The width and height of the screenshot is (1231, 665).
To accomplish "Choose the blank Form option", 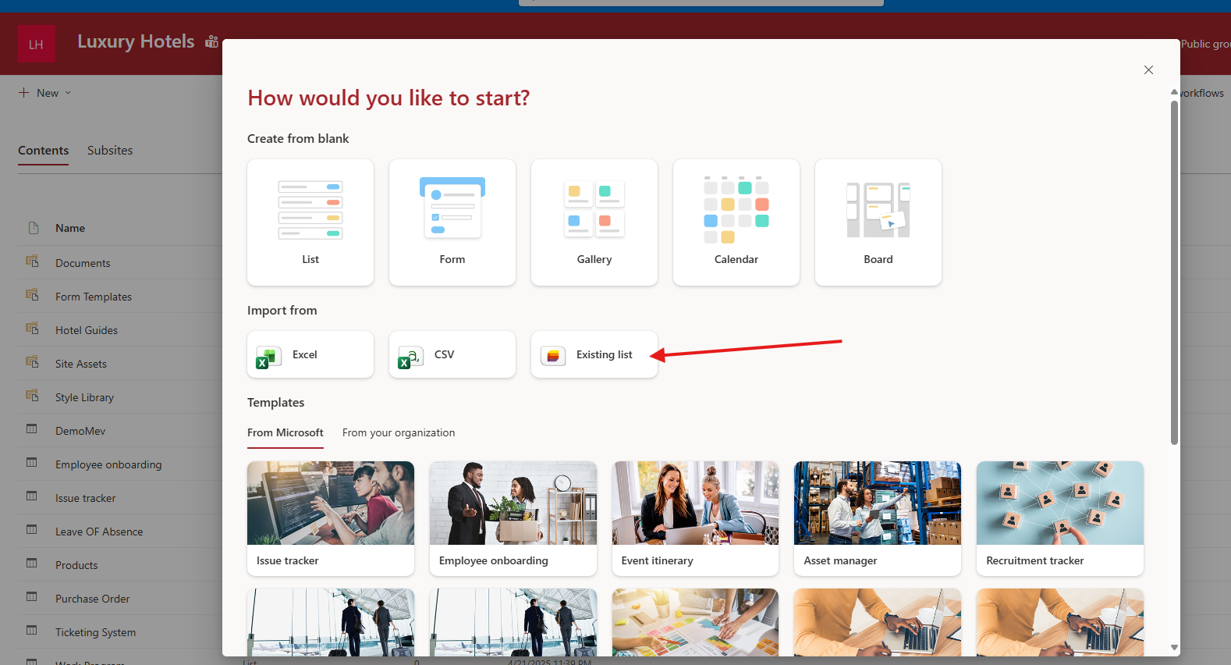I will [x=452, y=222].
